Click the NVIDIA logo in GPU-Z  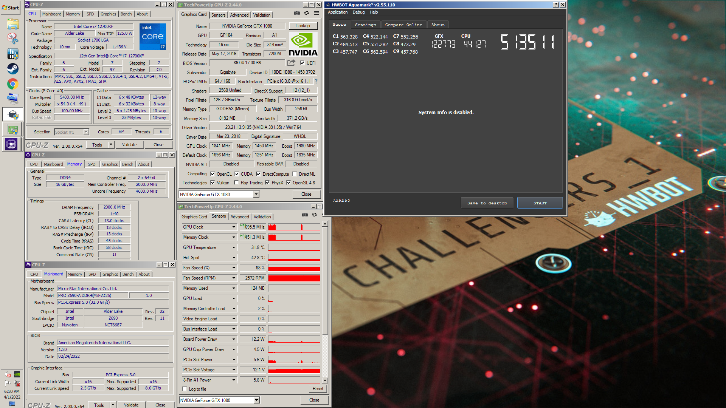(303, 44)
